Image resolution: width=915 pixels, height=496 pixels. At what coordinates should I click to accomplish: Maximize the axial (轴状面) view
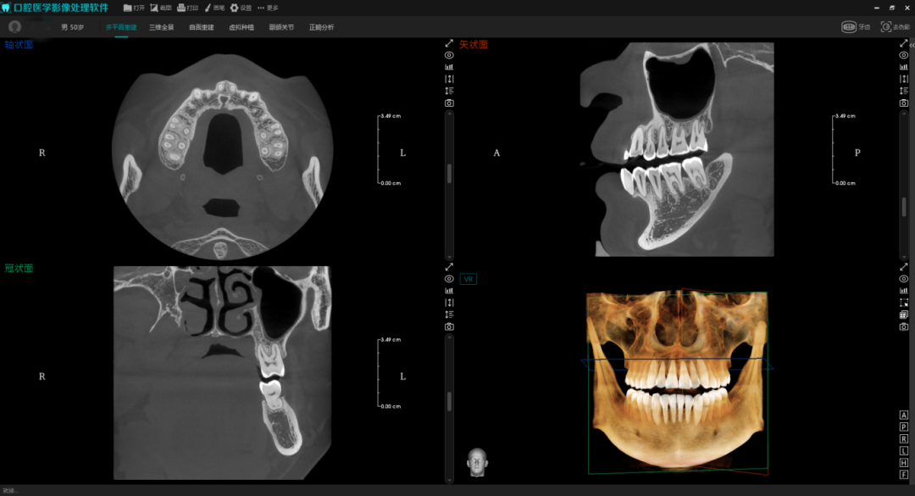449,43
